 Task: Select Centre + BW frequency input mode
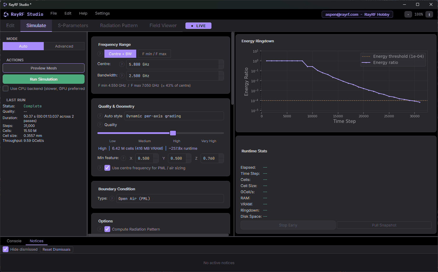tap(120, 54)
